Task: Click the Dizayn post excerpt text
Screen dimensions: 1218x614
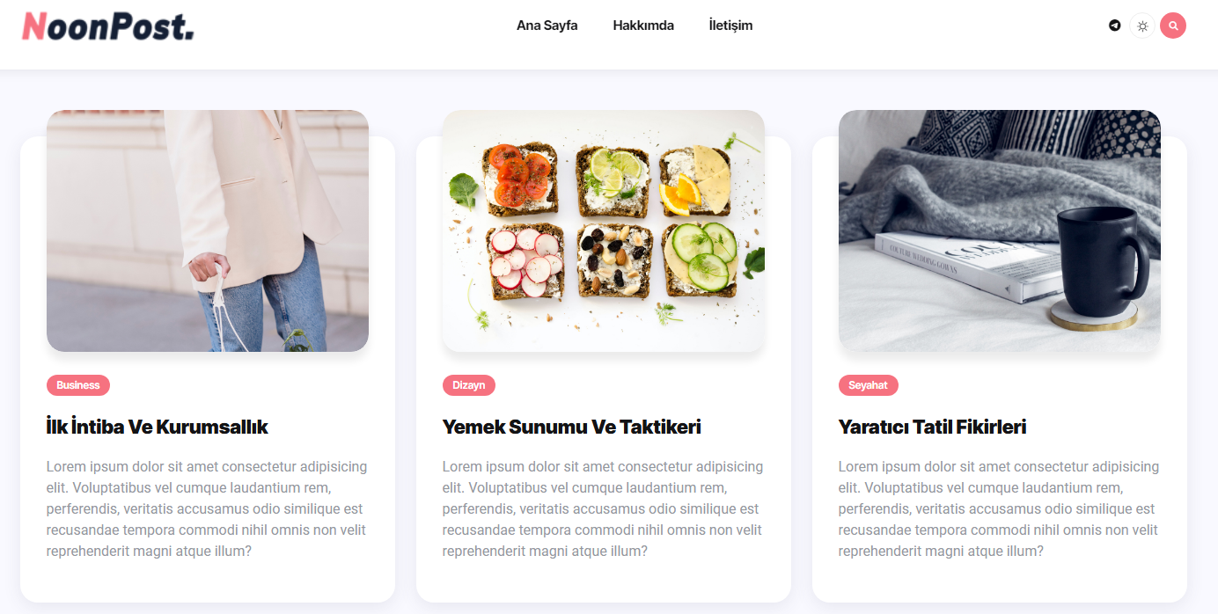Action: 604,508
